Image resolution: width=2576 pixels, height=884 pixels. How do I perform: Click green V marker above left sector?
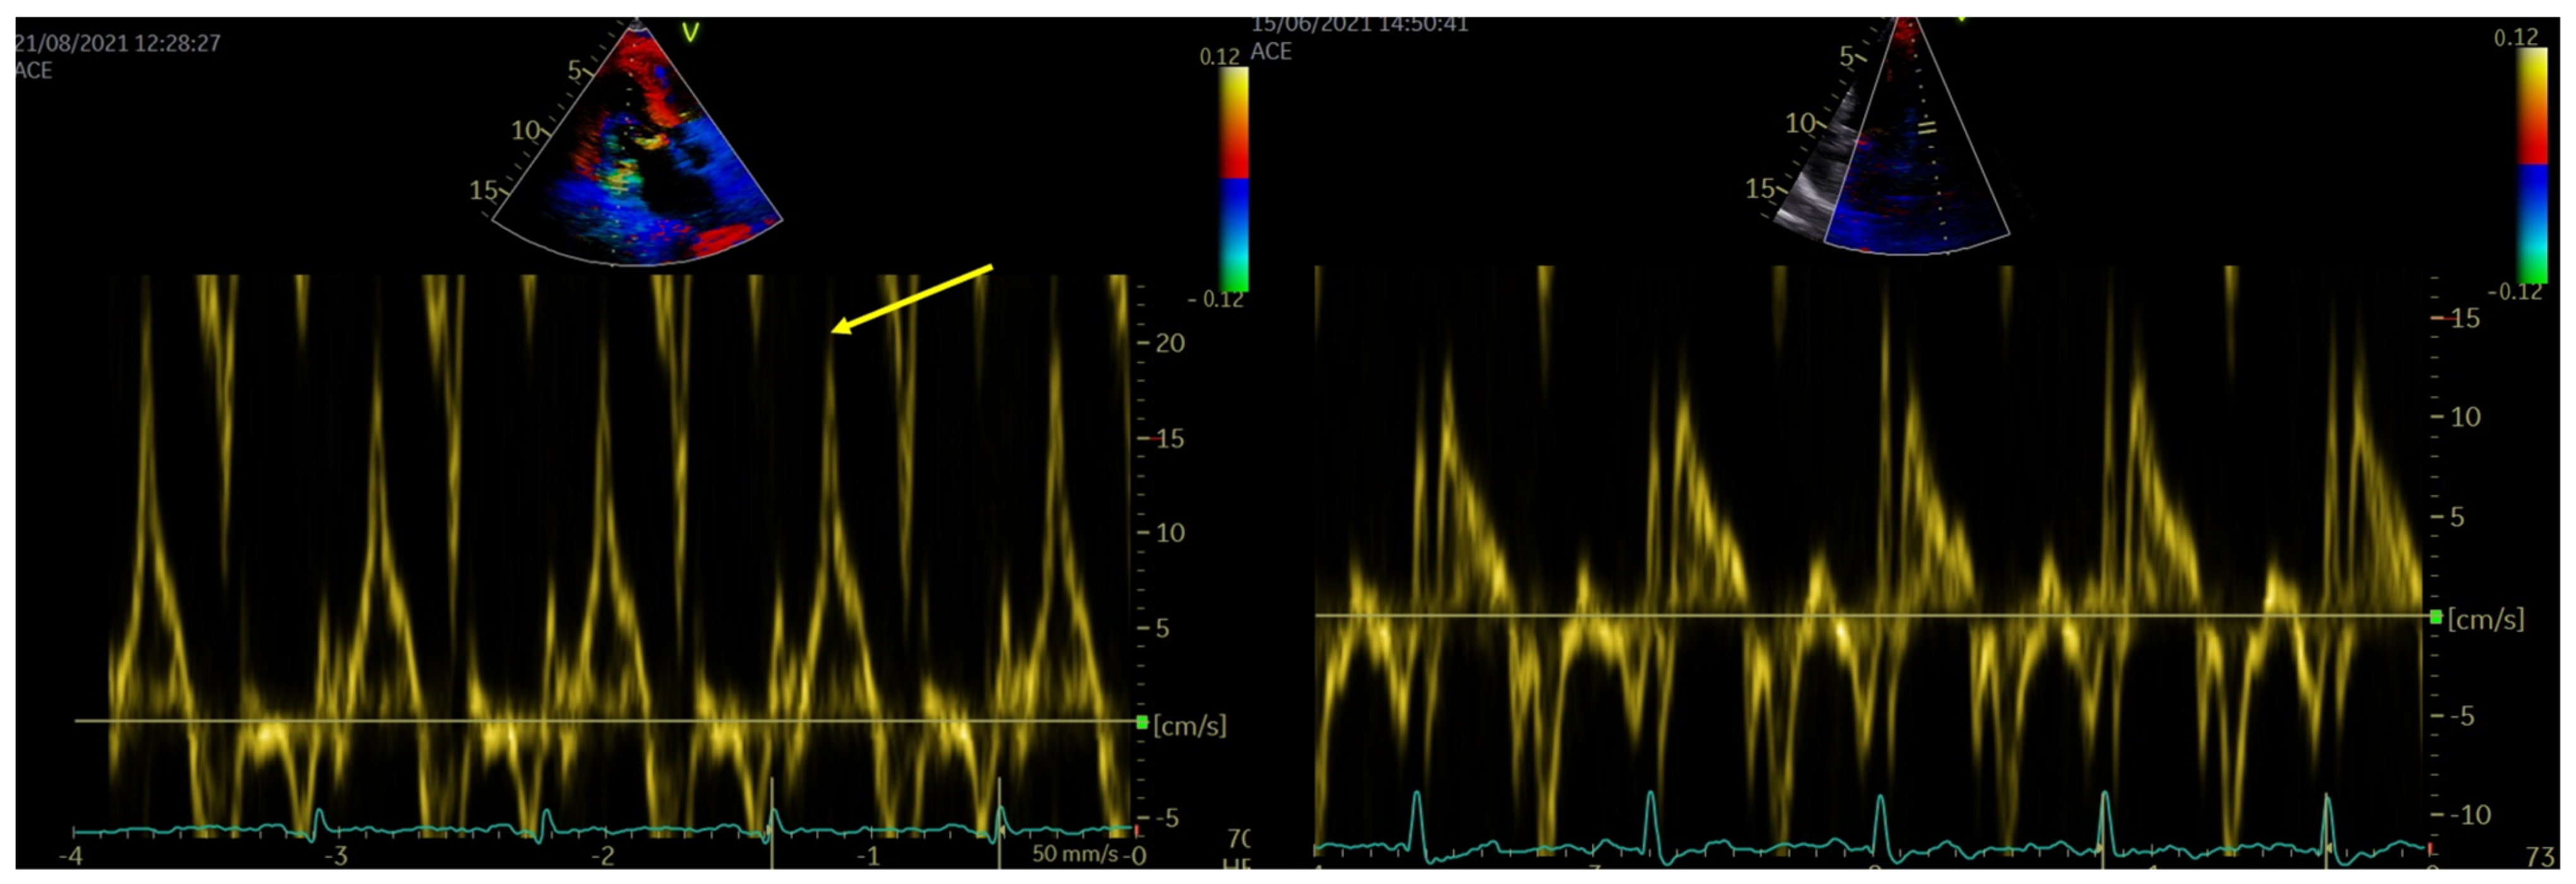[x=690, y=33]
